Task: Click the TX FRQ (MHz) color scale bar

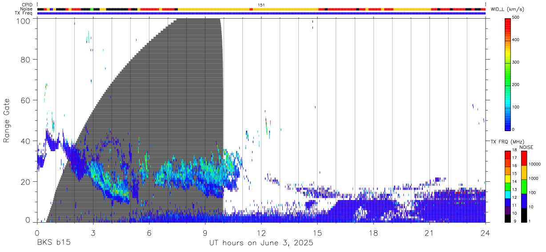Action: [x=507, y=186]
